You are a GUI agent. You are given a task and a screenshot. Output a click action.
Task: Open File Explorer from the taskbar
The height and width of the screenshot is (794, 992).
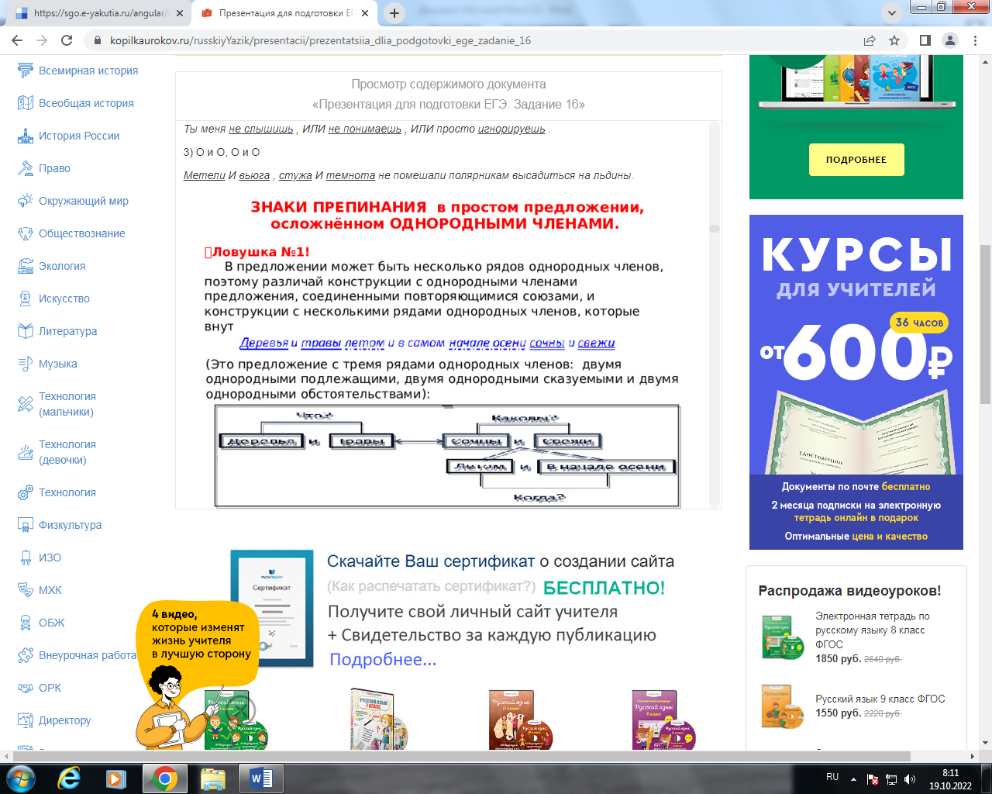212,778
